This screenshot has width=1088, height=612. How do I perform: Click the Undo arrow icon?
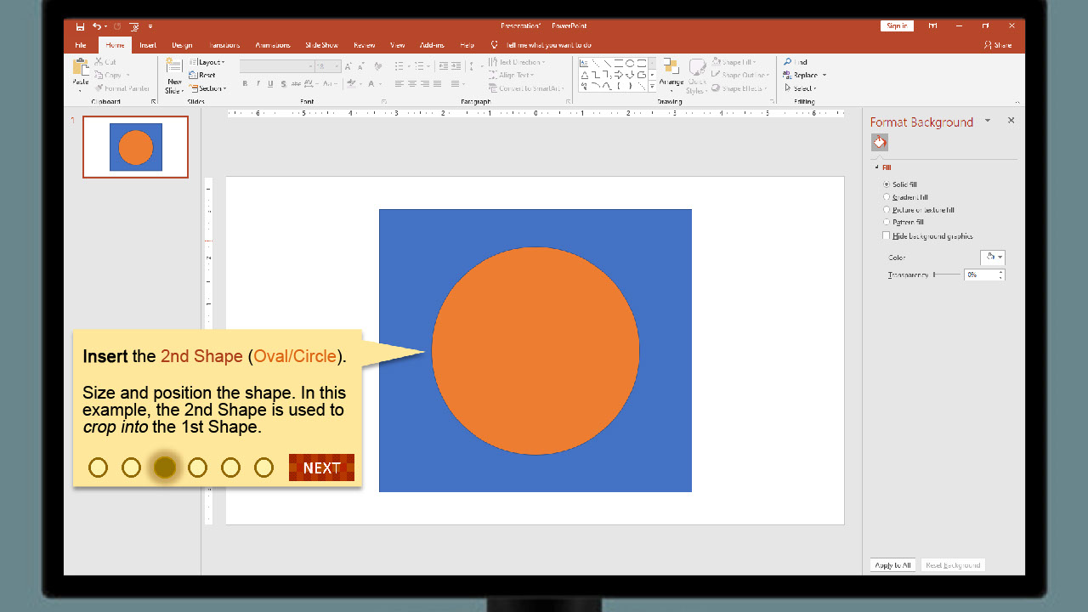point(97,26)
